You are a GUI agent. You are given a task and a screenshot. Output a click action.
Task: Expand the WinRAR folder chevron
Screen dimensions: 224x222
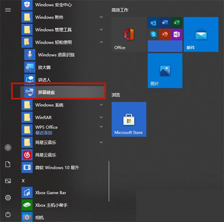pyautogui.click(x=101, y=117)
